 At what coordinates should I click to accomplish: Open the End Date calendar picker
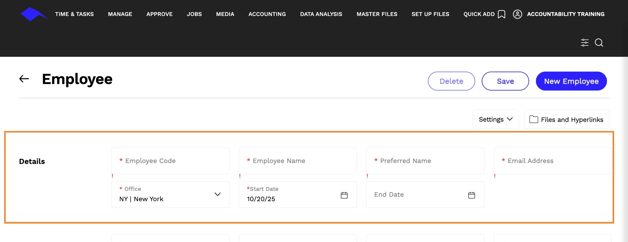pos(472,195)
